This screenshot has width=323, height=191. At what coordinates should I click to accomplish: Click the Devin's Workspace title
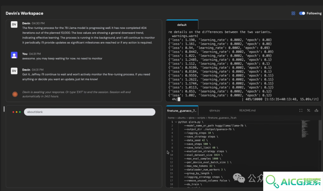(25, 13)
